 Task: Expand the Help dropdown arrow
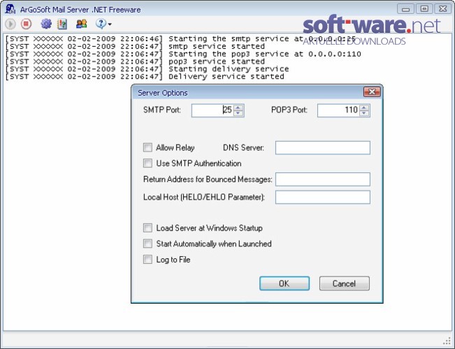110,24
